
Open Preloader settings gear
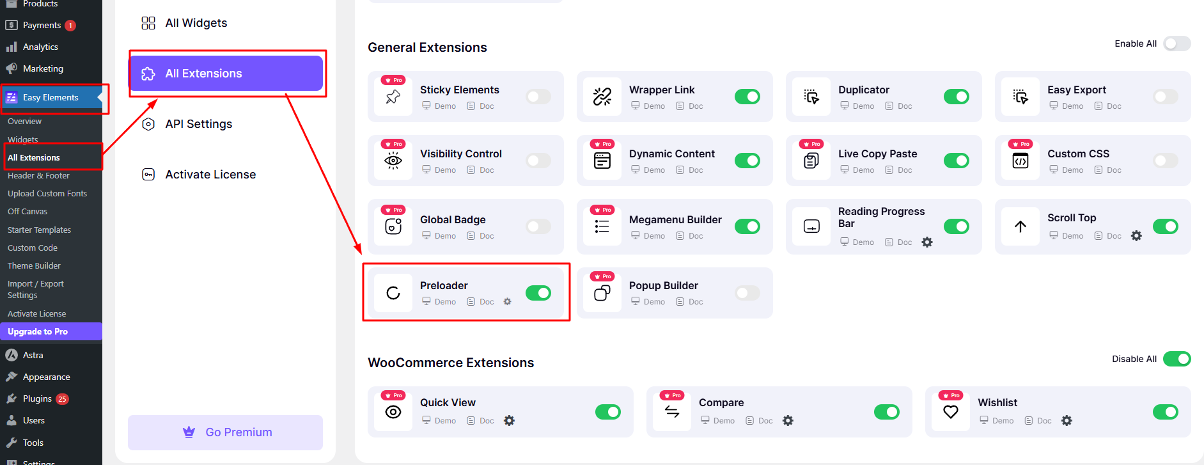[x=508, y=301]
